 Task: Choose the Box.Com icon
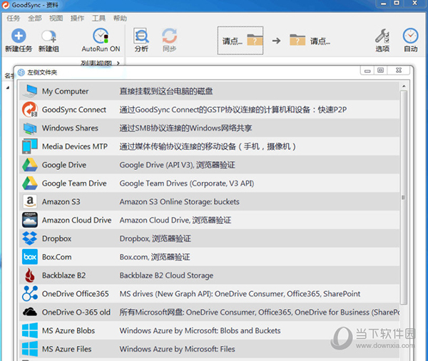pos(30,257)
